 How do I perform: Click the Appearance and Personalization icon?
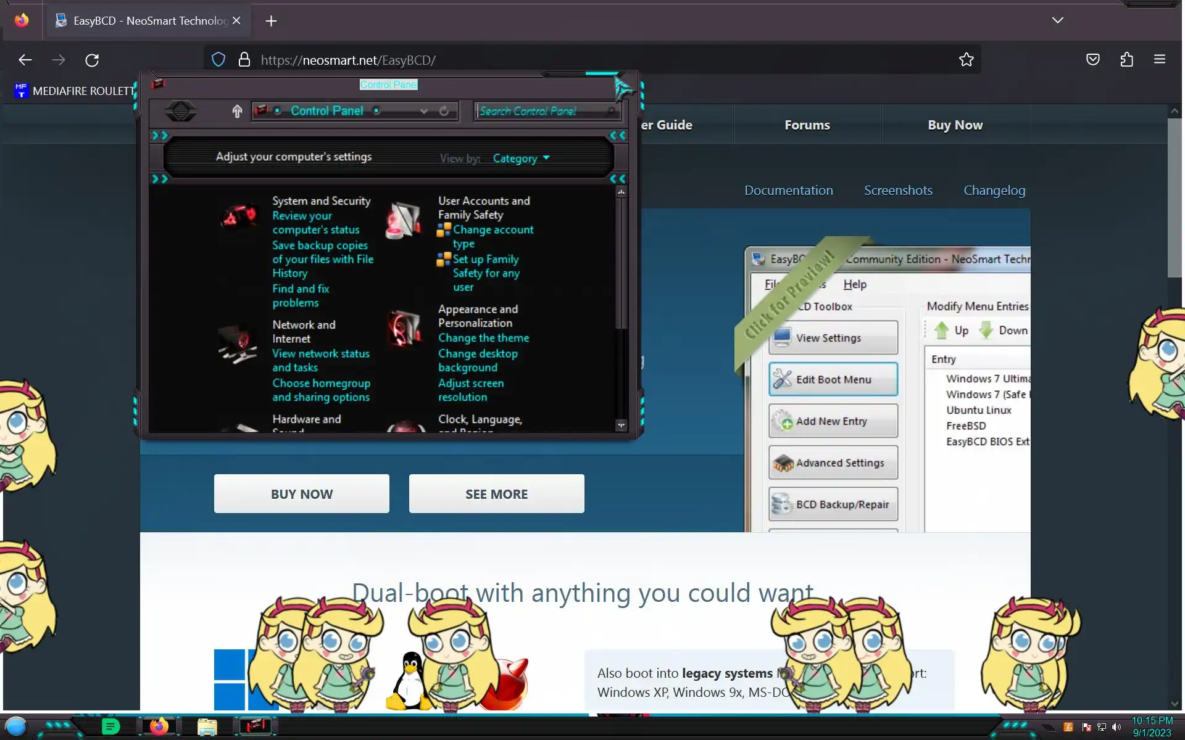click(404, 327)
